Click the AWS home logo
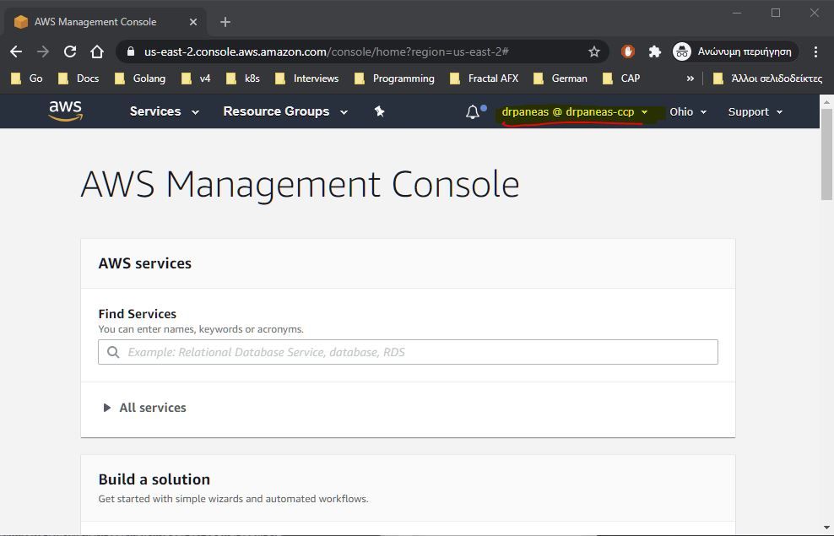 tap(66, 111)
